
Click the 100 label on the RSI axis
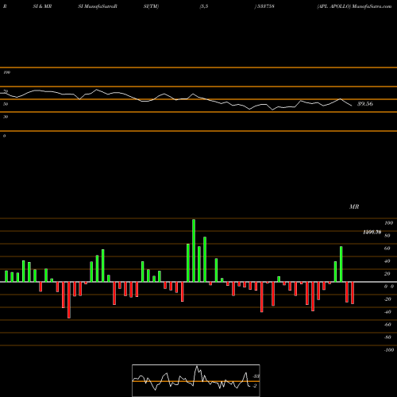point(6,72)
